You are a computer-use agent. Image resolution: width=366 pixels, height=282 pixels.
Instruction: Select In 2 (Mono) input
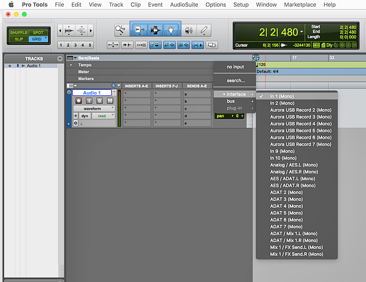(296, 103)
